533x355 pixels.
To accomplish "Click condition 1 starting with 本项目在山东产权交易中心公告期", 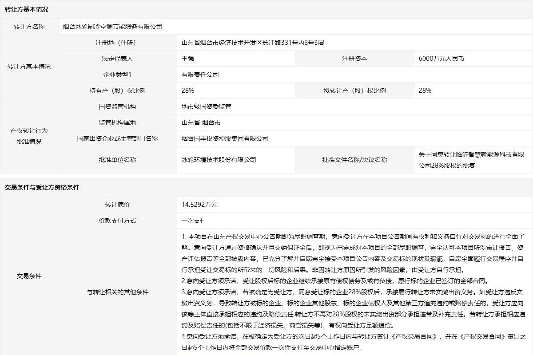I will tap(354, 253).
